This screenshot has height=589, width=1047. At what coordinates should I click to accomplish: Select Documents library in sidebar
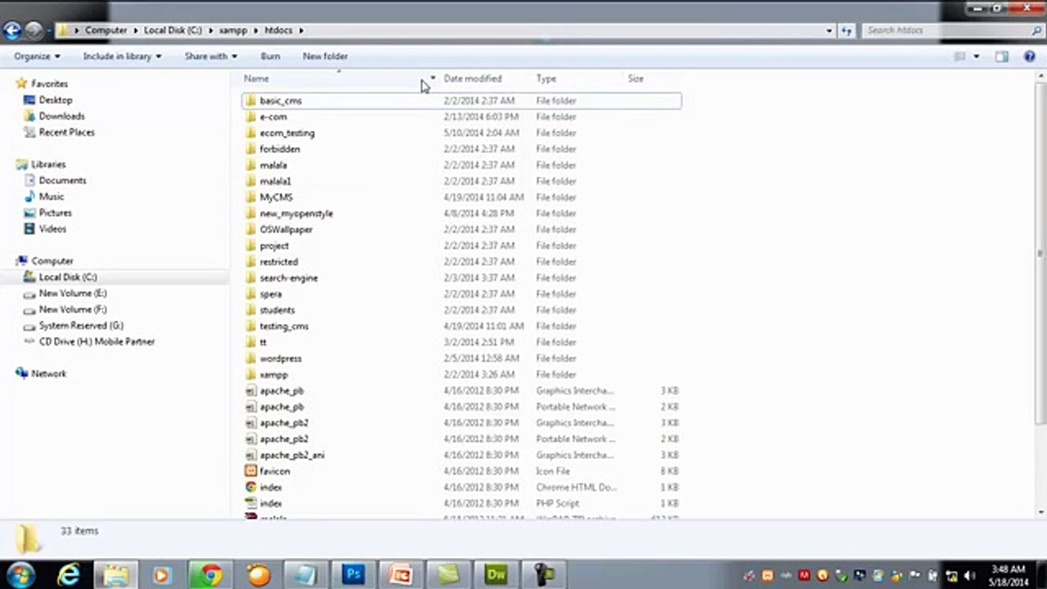pyautogui.click(x=62, y=181)
